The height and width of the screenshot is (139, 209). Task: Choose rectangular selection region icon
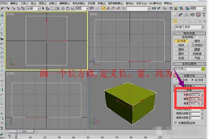[53, 8]
